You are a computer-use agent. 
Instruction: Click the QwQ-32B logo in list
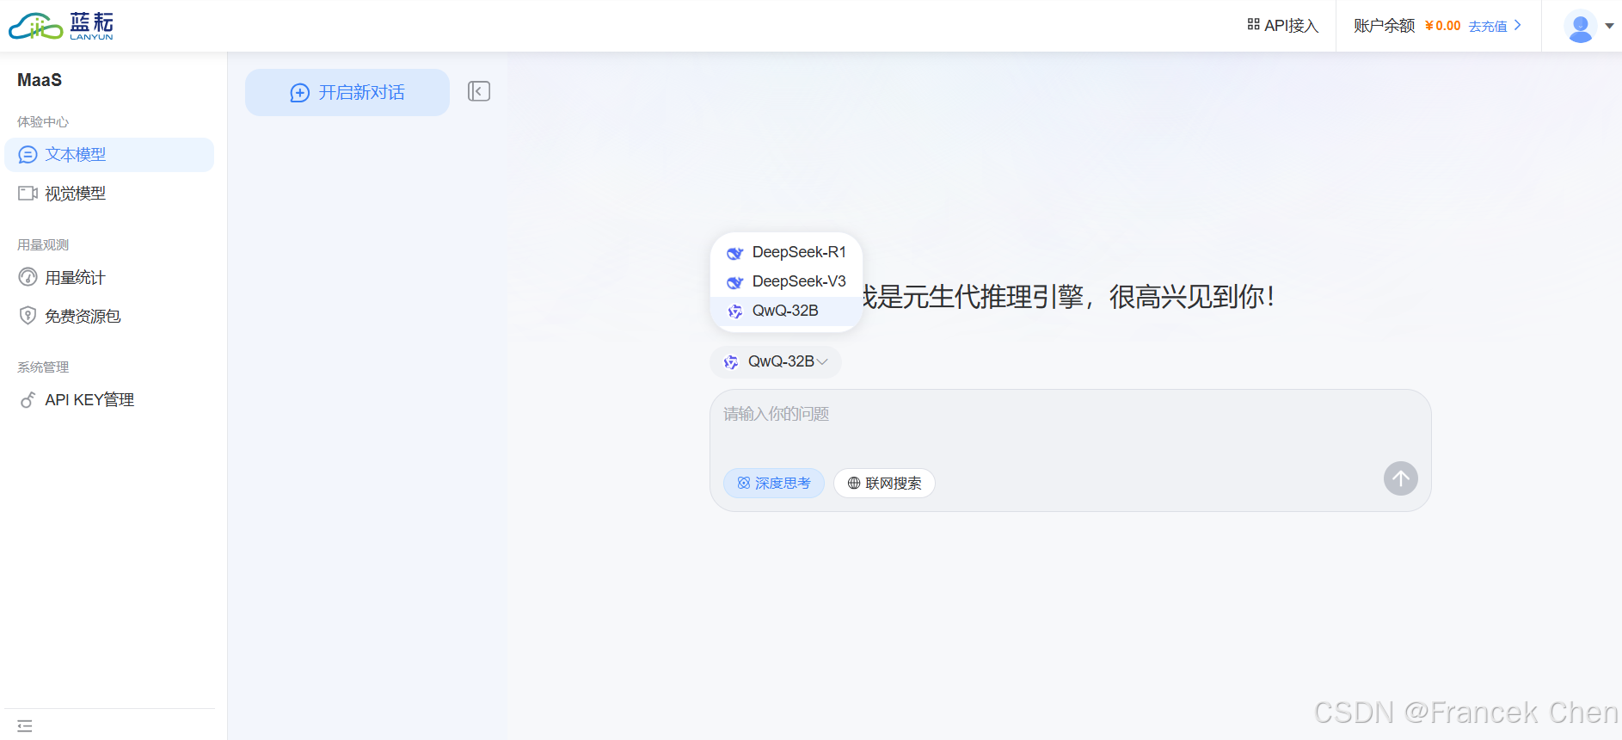(x=734, y=311)
